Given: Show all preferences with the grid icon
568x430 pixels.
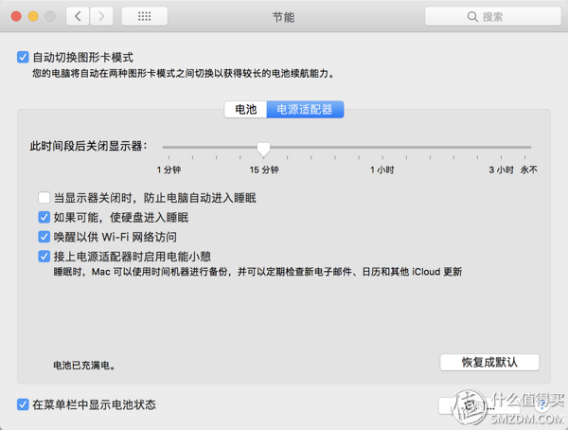Looking at the screenshot, I should click(145, 16).
